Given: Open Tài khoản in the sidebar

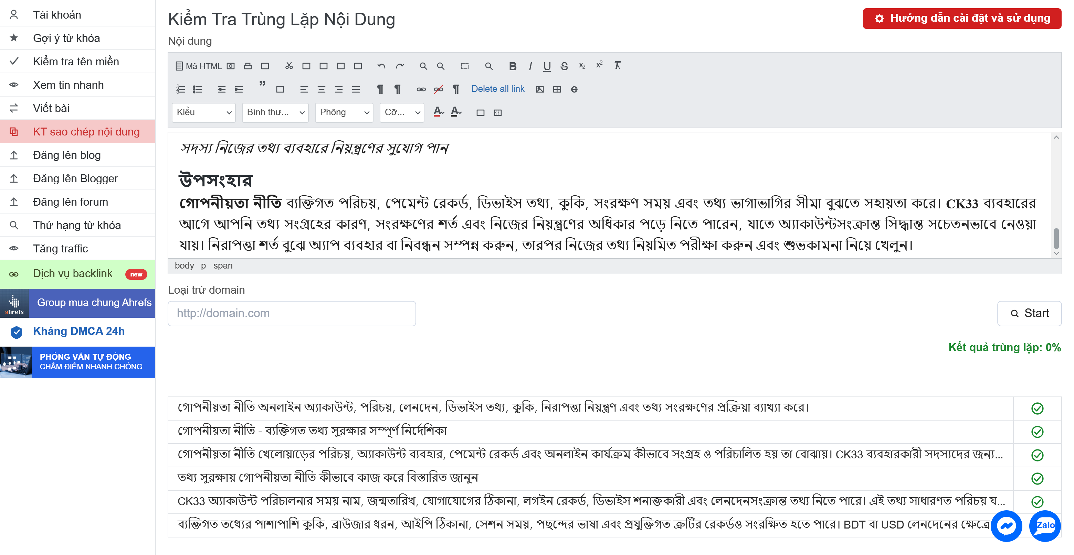Looking at the screenshot, I should point(77,14).
